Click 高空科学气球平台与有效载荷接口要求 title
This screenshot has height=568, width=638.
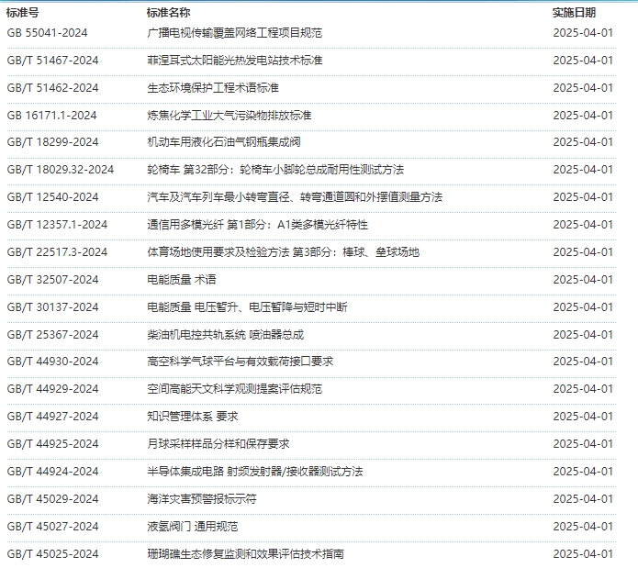coord(240,362)
